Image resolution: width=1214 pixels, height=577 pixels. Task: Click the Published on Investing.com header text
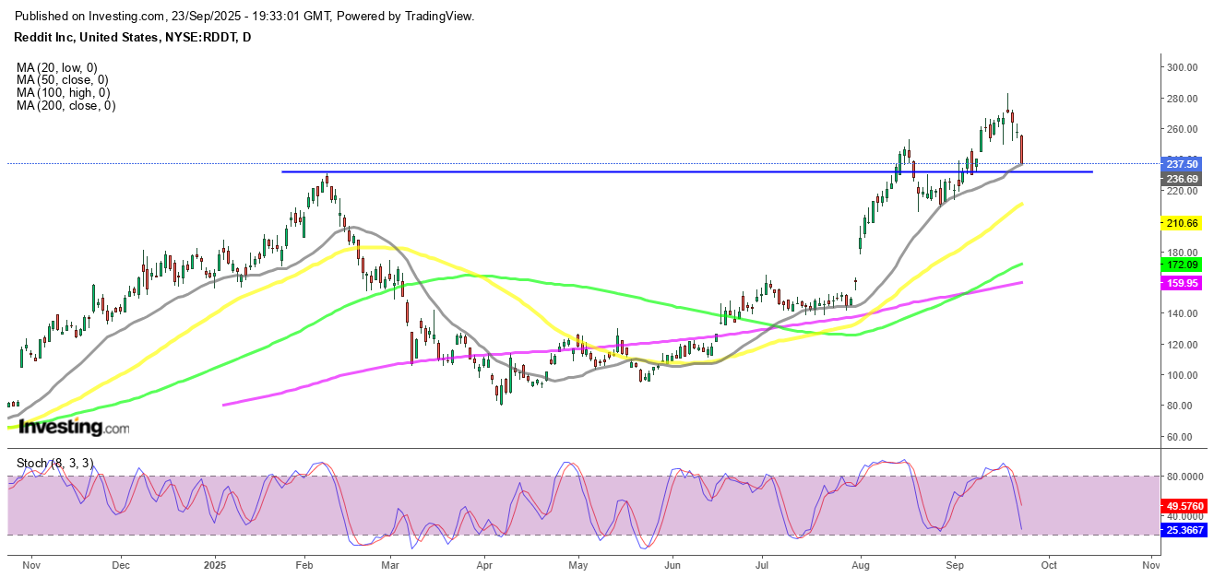(x=245, y=17)
